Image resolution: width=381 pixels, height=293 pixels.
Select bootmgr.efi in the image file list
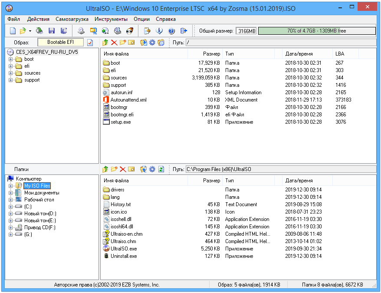[122, 115]
